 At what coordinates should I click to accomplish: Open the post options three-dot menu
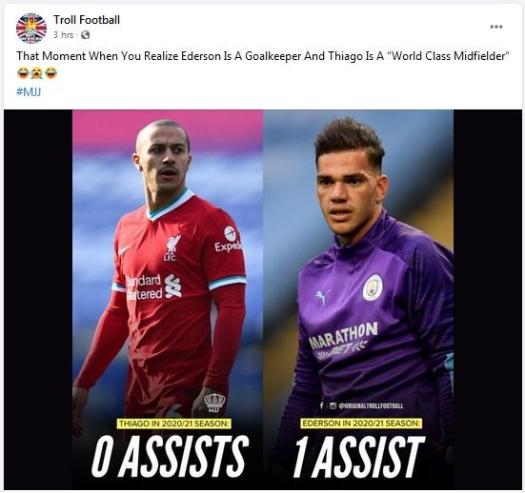[496, 27]
